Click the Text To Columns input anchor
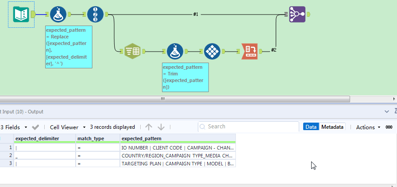397x187 pixels. click(122, 52)
